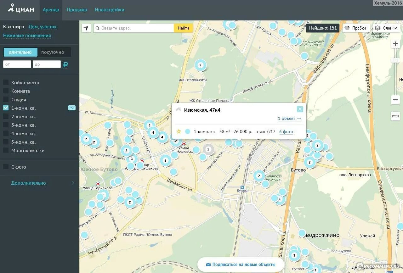Open the 6 фото link
403x273 pixels.
(x=286, y=131)
